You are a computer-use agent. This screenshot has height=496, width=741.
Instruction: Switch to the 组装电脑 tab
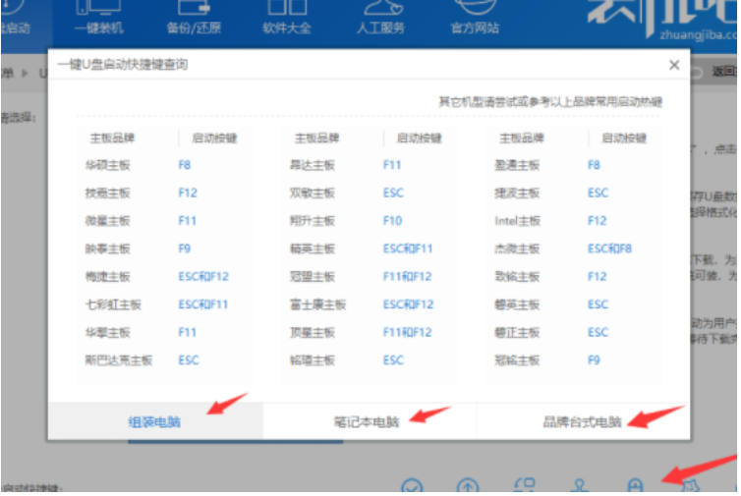click(x=155, y=421)
